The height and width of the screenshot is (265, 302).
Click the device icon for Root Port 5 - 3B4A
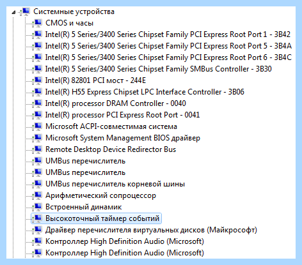[37, 46]
